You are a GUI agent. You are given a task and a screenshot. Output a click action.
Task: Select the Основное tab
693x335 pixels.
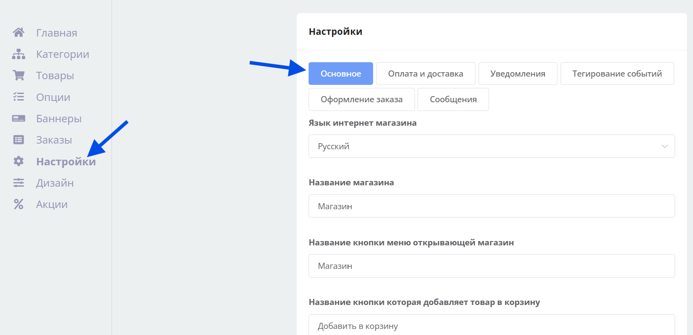pos(340,74)
